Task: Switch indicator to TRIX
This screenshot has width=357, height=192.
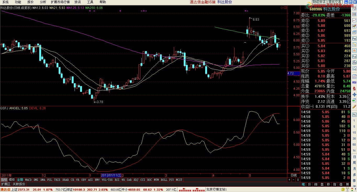Action: point(57,180)
